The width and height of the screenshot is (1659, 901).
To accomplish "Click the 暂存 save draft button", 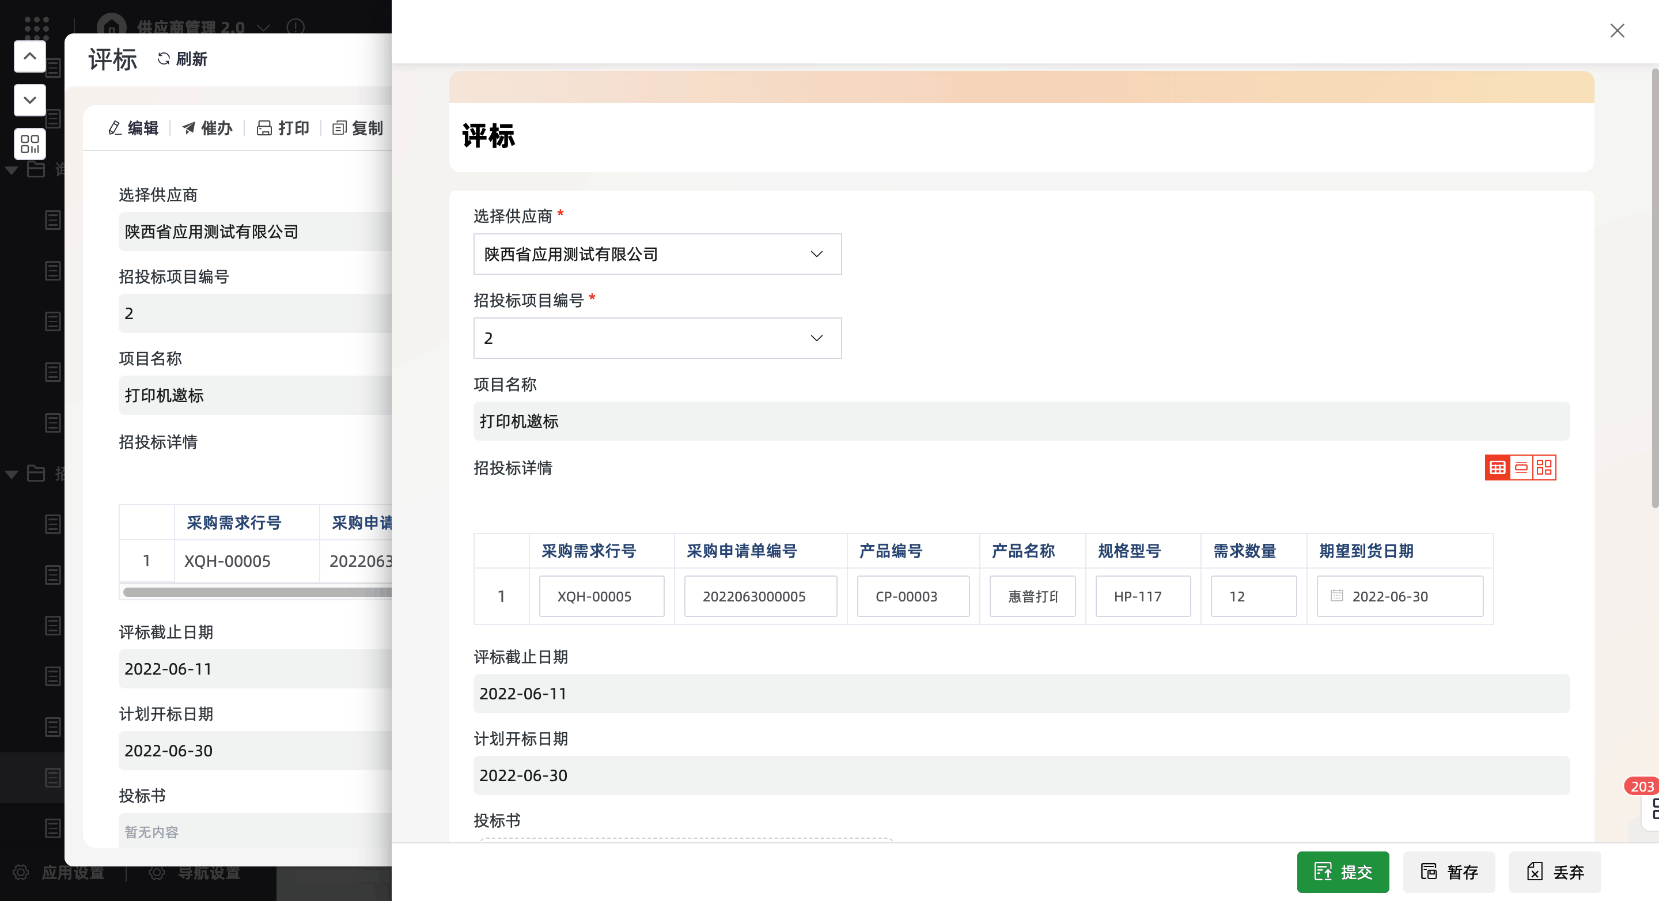I will pyautogui.click(x=1448, y=872).
